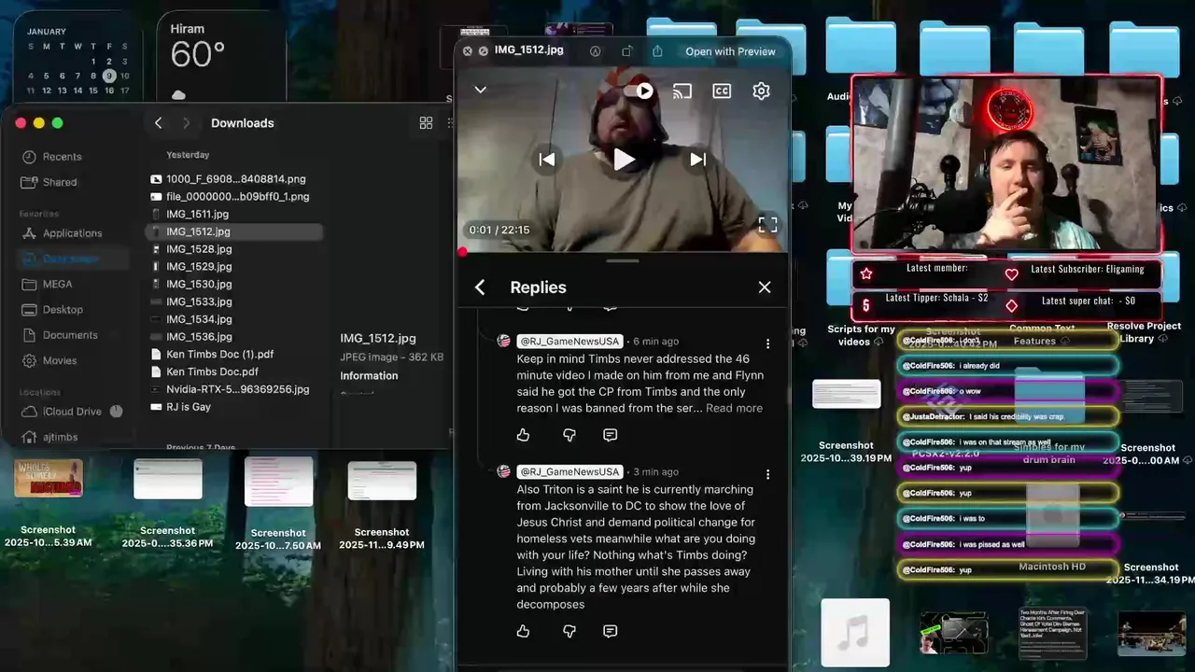Cast the video to another device
This screenshot has height=672, width=1195.
[682, 91]
